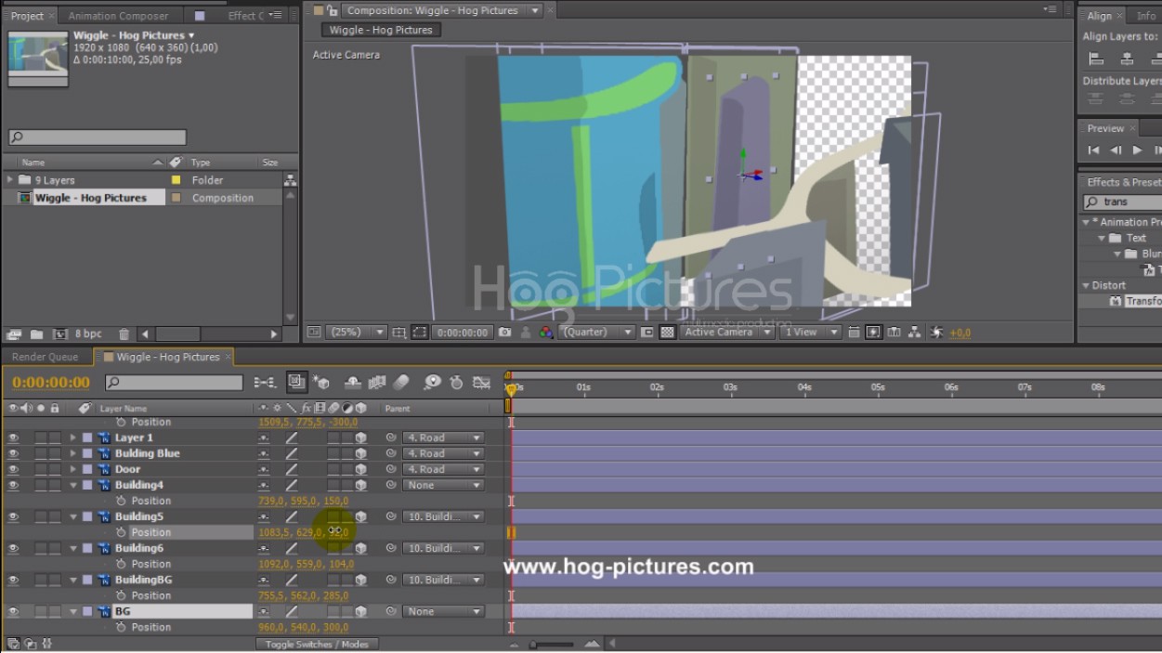Open the Active Camera view dropdown
This screenshot has width=1162, height=653.
(727, 332)
